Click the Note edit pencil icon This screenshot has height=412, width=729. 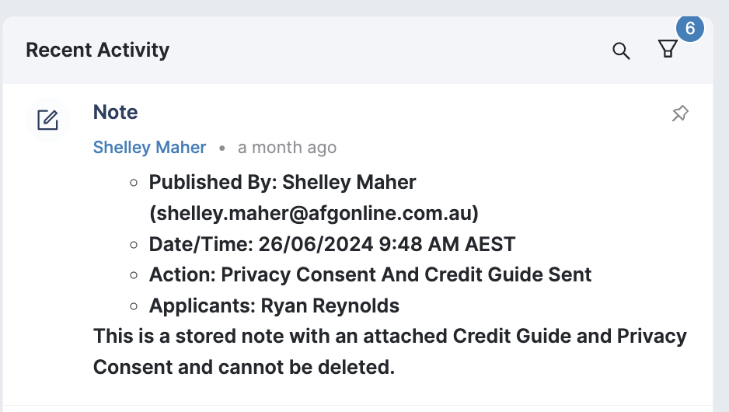click(x=48, y=120)
